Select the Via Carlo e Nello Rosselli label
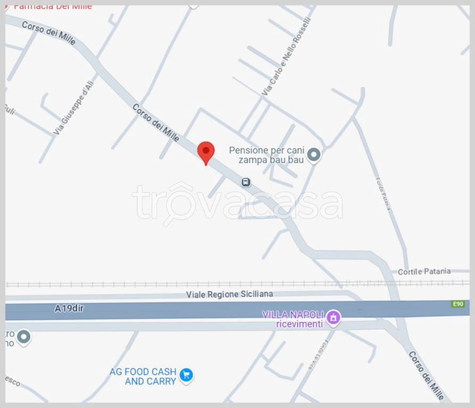Screen dimensions: 475x408 (x=286, y=56)
